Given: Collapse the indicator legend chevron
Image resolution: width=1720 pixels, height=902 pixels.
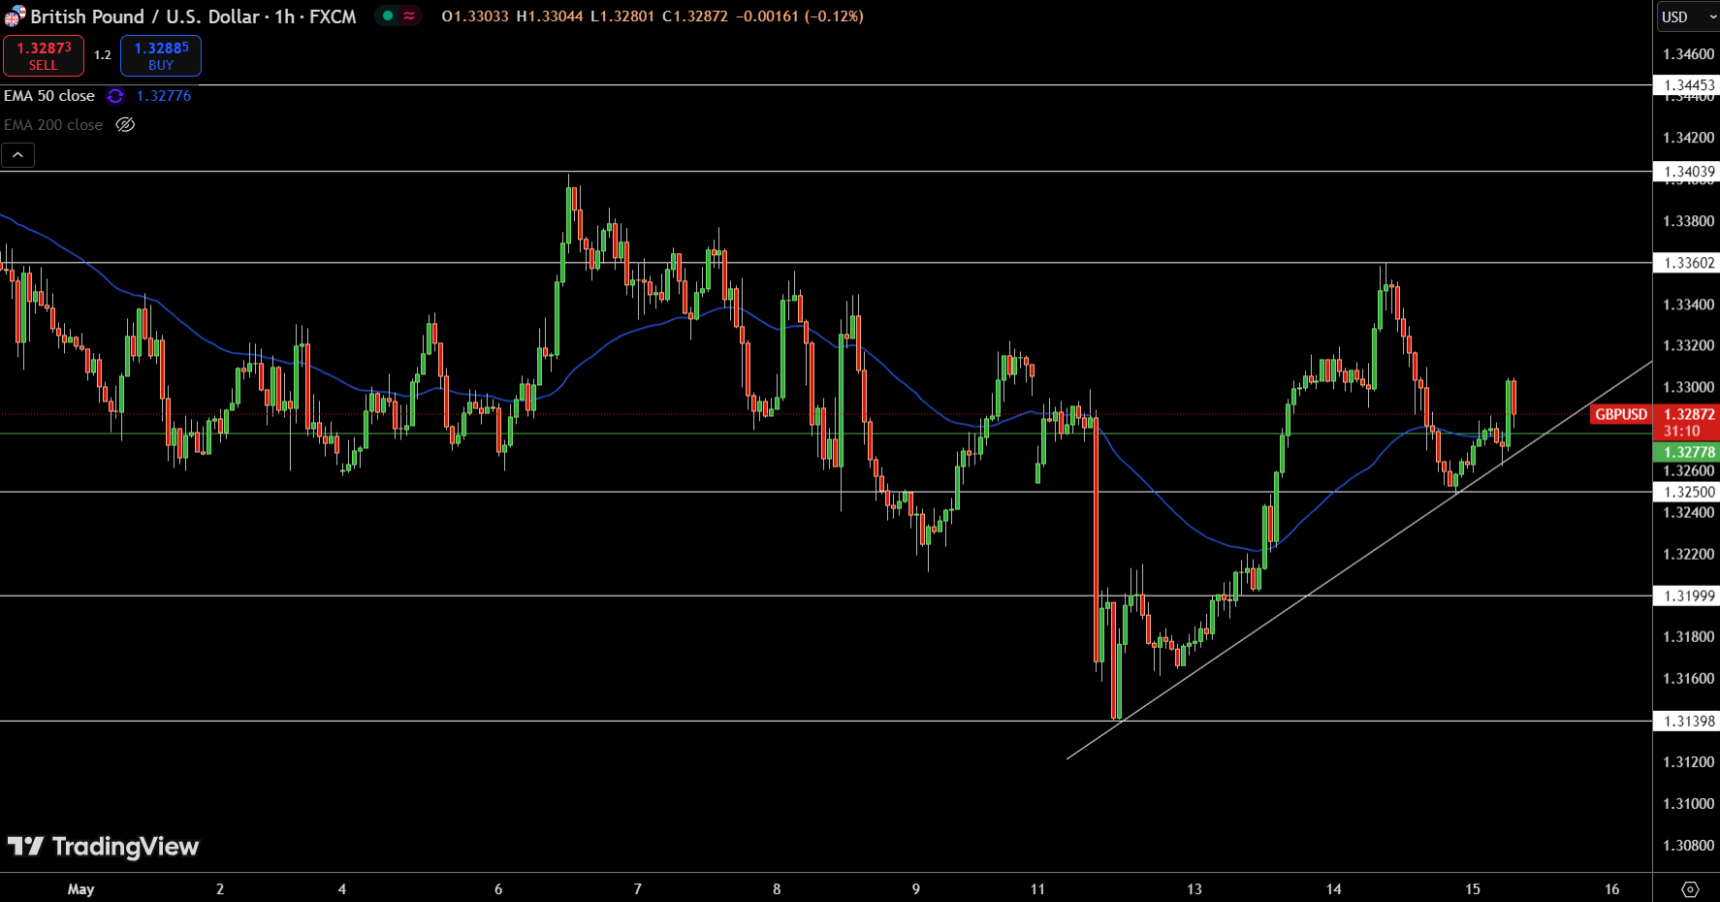Looking at the screenshot, I should click(17, 154).
